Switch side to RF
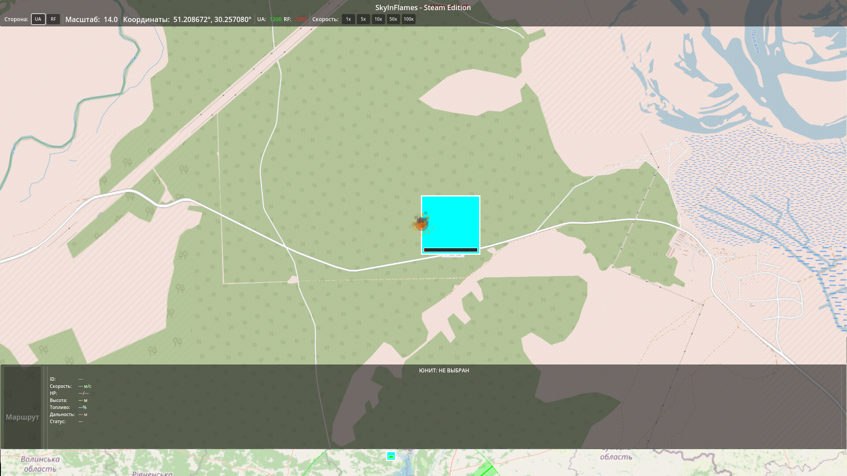This screenshot has height=476, width=847. (53, 19)
